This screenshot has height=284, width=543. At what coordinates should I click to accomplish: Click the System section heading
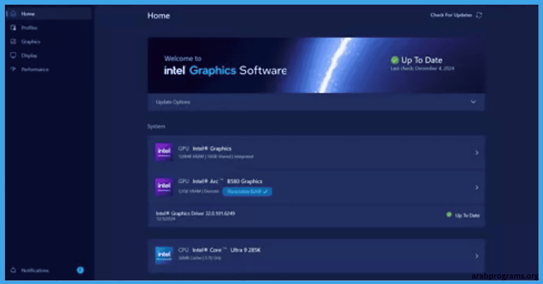point(156,127)
